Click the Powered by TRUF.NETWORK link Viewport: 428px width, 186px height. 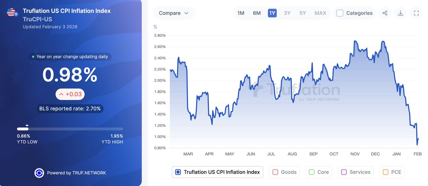coord(76,173)
